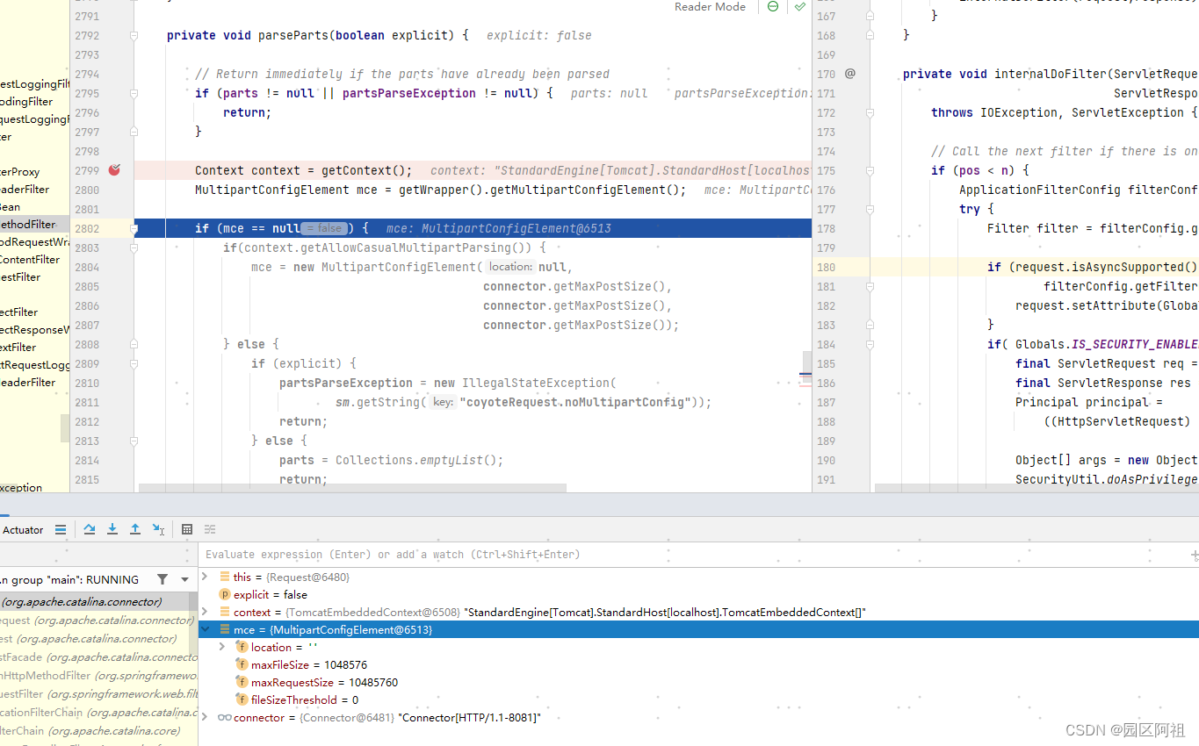Click the green inspection checkmark icon
The image size is (1199, 746).
click(799, 6)
